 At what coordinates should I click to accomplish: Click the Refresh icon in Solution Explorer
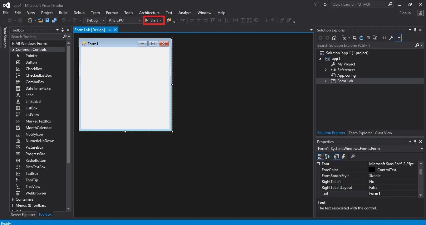(361, 38)
